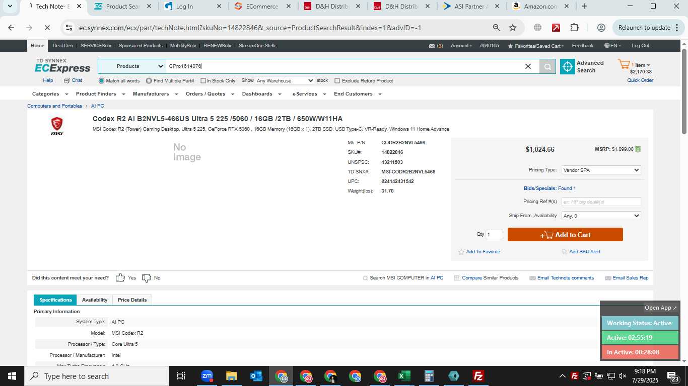Go back in browser

(11, 28)
